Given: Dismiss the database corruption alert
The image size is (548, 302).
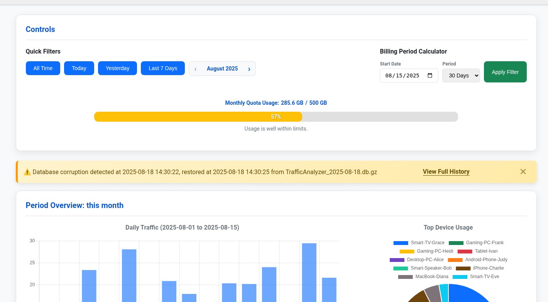Looking at the screenshot, I should coord(523,172).
